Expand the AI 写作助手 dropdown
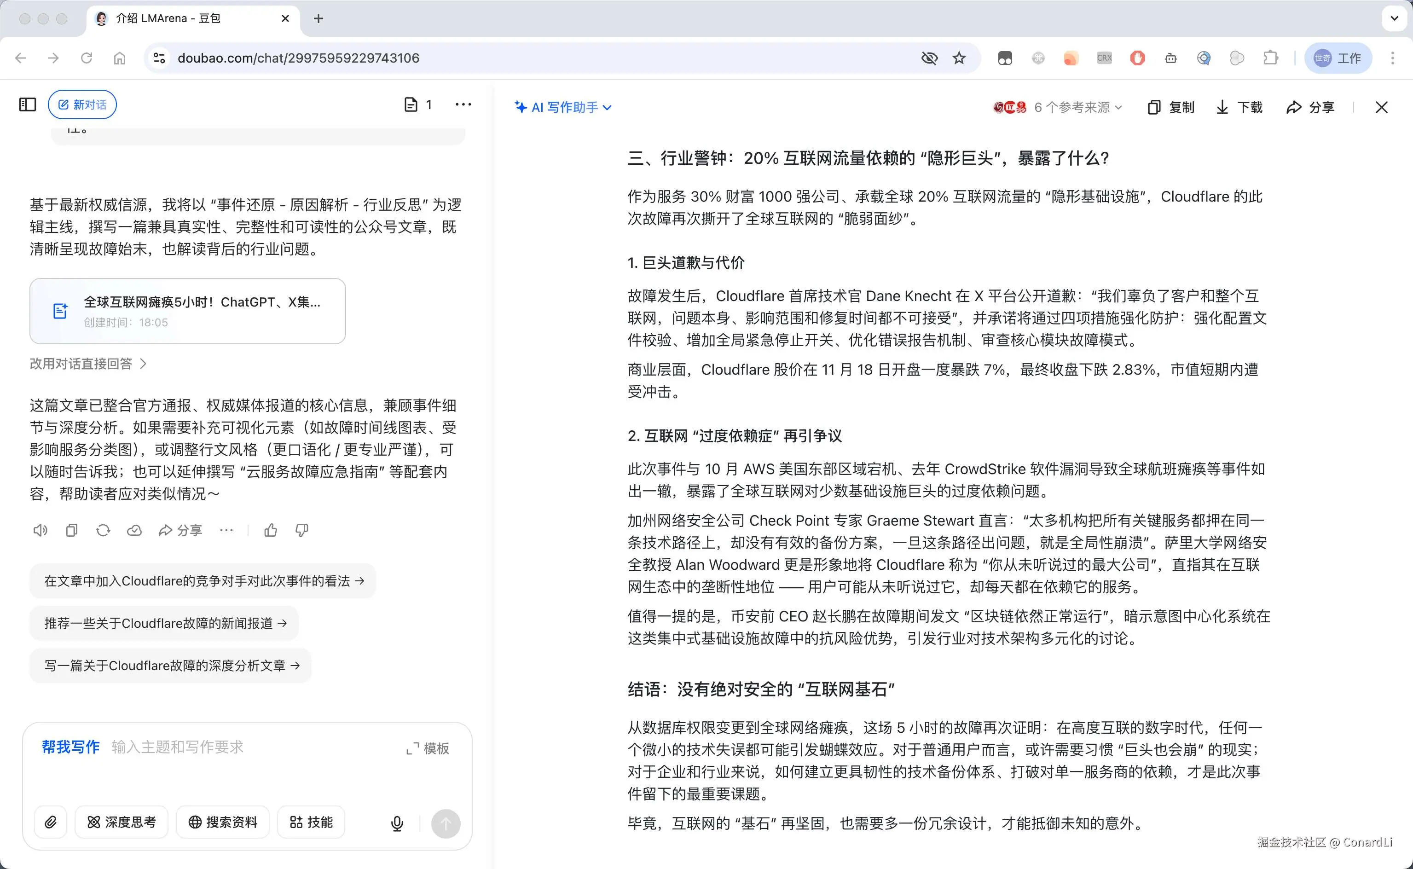 pos(563,108)
